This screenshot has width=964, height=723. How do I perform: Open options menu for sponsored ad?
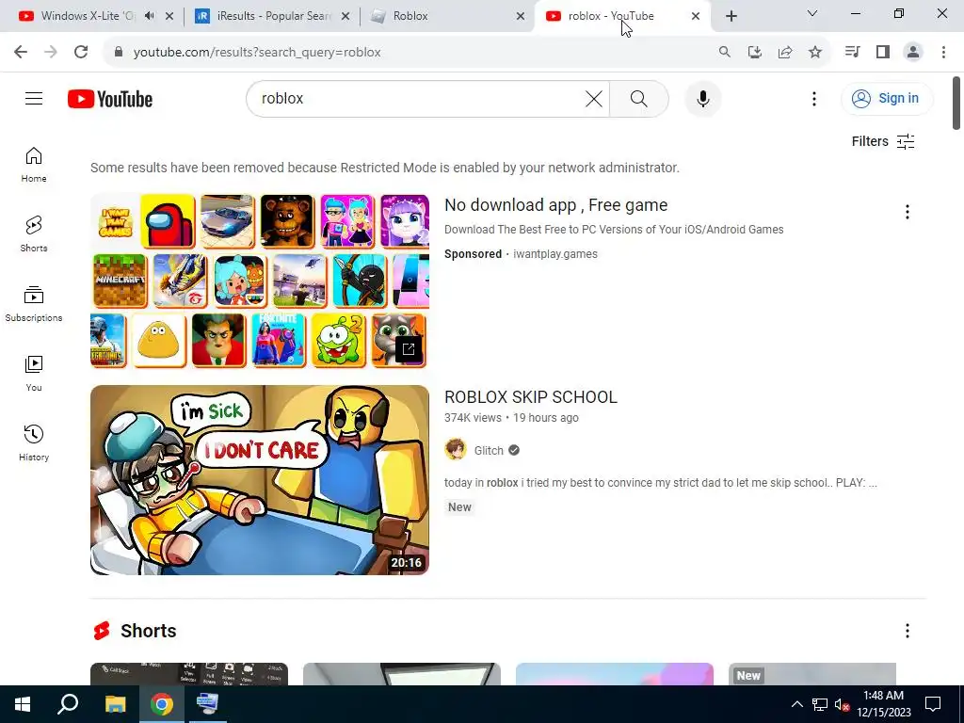tap(907, 212)
